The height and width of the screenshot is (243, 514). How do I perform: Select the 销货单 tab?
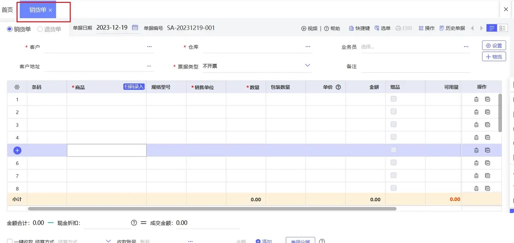point(38,10)
